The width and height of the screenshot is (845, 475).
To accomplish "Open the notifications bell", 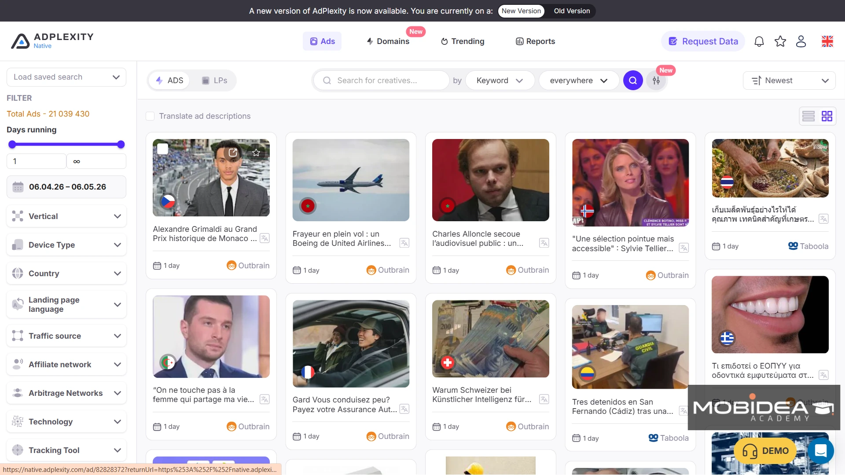I will [x=759, y=41].
